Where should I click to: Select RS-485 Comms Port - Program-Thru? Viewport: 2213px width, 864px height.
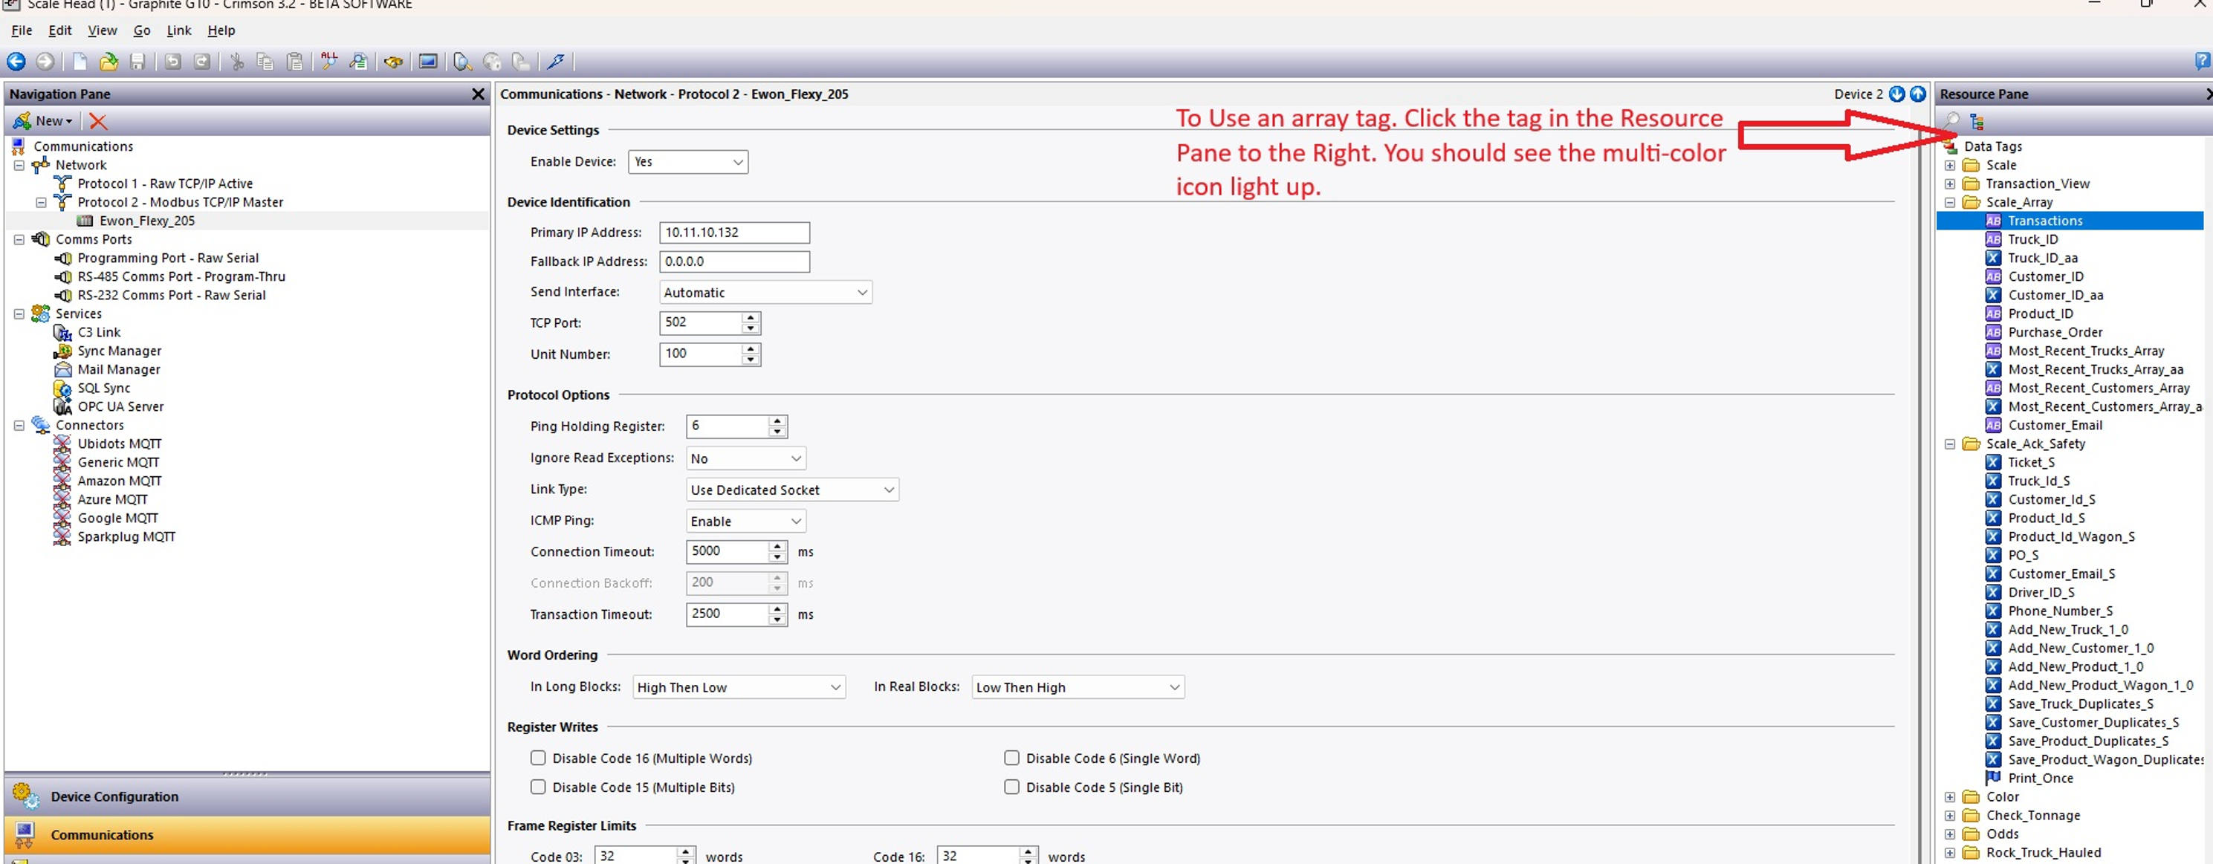tap(181, 276)
